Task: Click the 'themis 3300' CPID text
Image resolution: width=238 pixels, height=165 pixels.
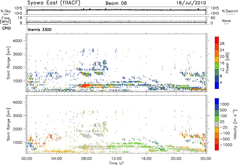Action: 40,29
